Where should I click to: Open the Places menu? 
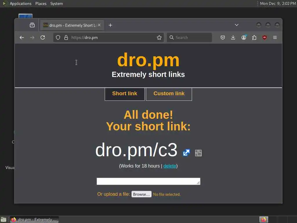(41, 3)
